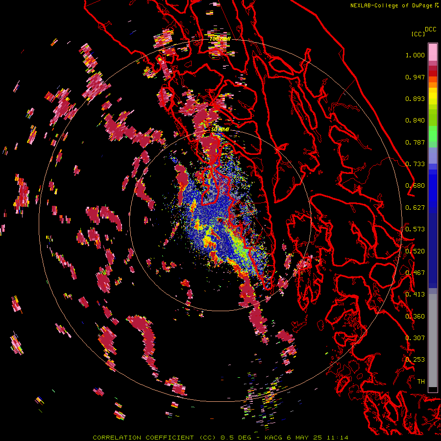Select the 0.360 scale value
This screenshot has width=441, height=441.
pos(415,317)
